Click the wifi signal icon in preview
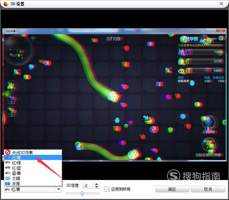The width and height of the screenshot is (229, 200). tap(33, 38)
